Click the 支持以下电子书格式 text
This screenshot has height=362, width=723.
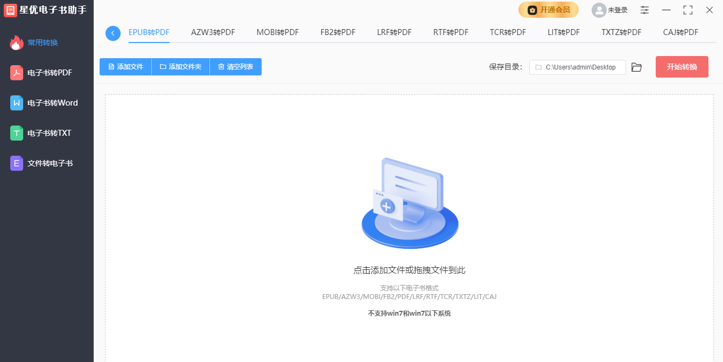coord(410,288)
